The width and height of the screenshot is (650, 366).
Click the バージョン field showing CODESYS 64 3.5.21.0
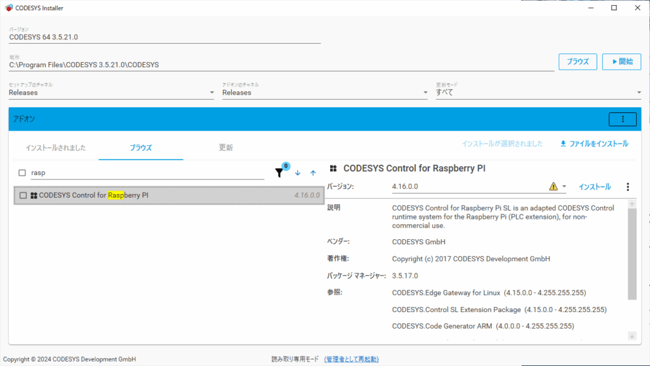165,37
